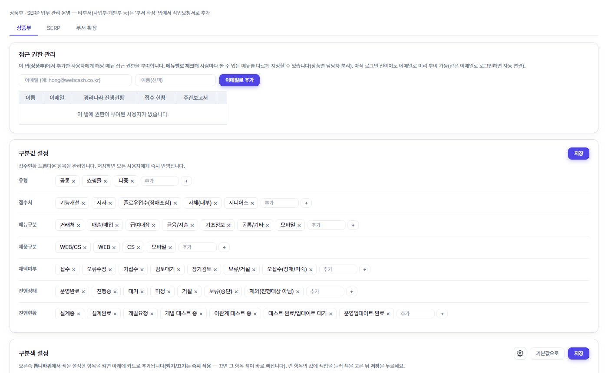Image resolution: width=608 pixels, height=373 pixels.
Task: Click the 경리나라 진행현황 column header
Action: 104,98
